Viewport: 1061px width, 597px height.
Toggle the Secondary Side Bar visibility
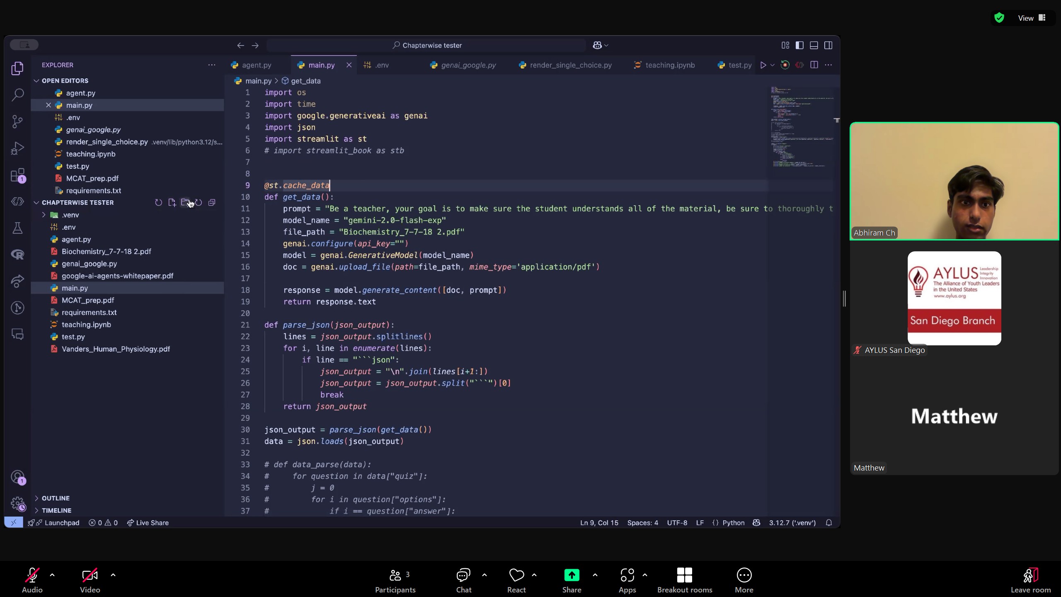tap(828, 45)
